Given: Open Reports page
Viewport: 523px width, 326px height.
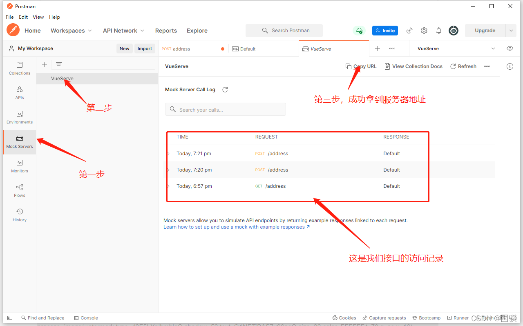Looking at the screenshot, I should tap(166, 31).
